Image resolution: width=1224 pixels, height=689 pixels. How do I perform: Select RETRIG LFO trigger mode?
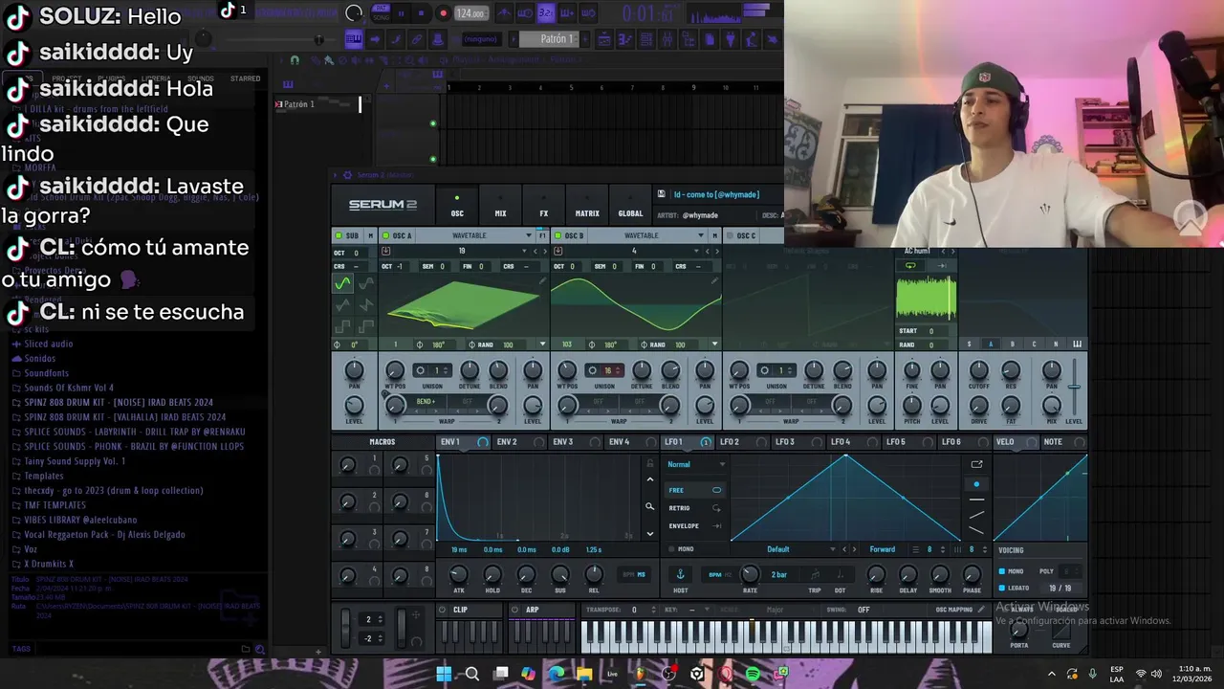coord(694,508)
